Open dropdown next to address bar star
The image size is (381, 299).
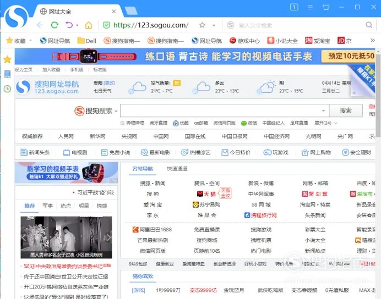point(214,25)
